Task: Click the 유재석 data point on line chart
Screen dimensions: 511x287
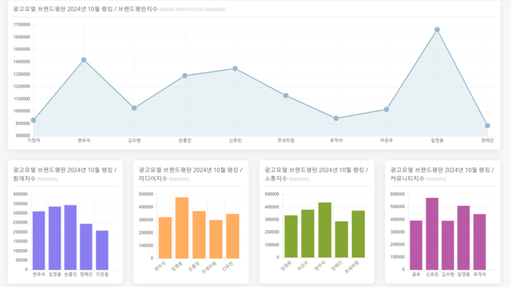Action: click(x=336, y=118)
